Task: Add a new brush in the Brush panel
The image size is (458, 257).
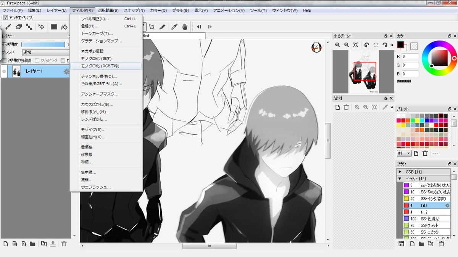Action: [413, 244]
